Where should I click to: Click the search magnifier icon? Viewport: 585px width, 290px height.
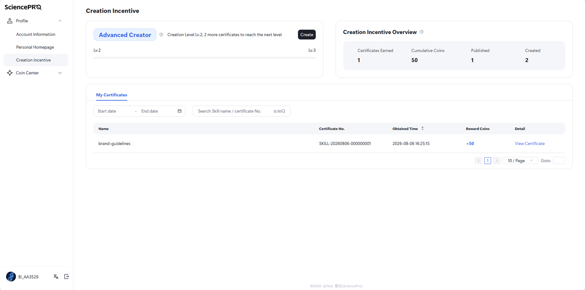[x=284, y=111]
